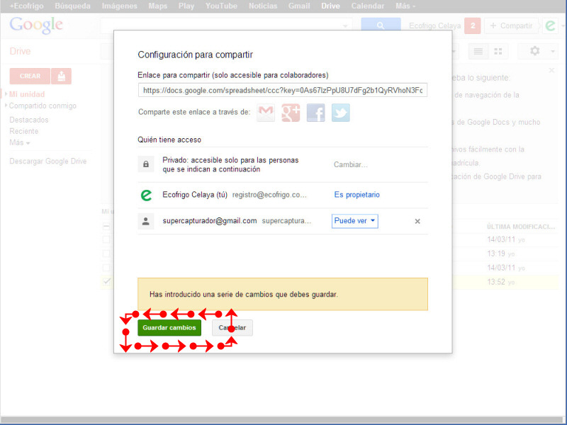The image size is (567, 425).
Task: Click the Google logo
Action: point(36,25)
